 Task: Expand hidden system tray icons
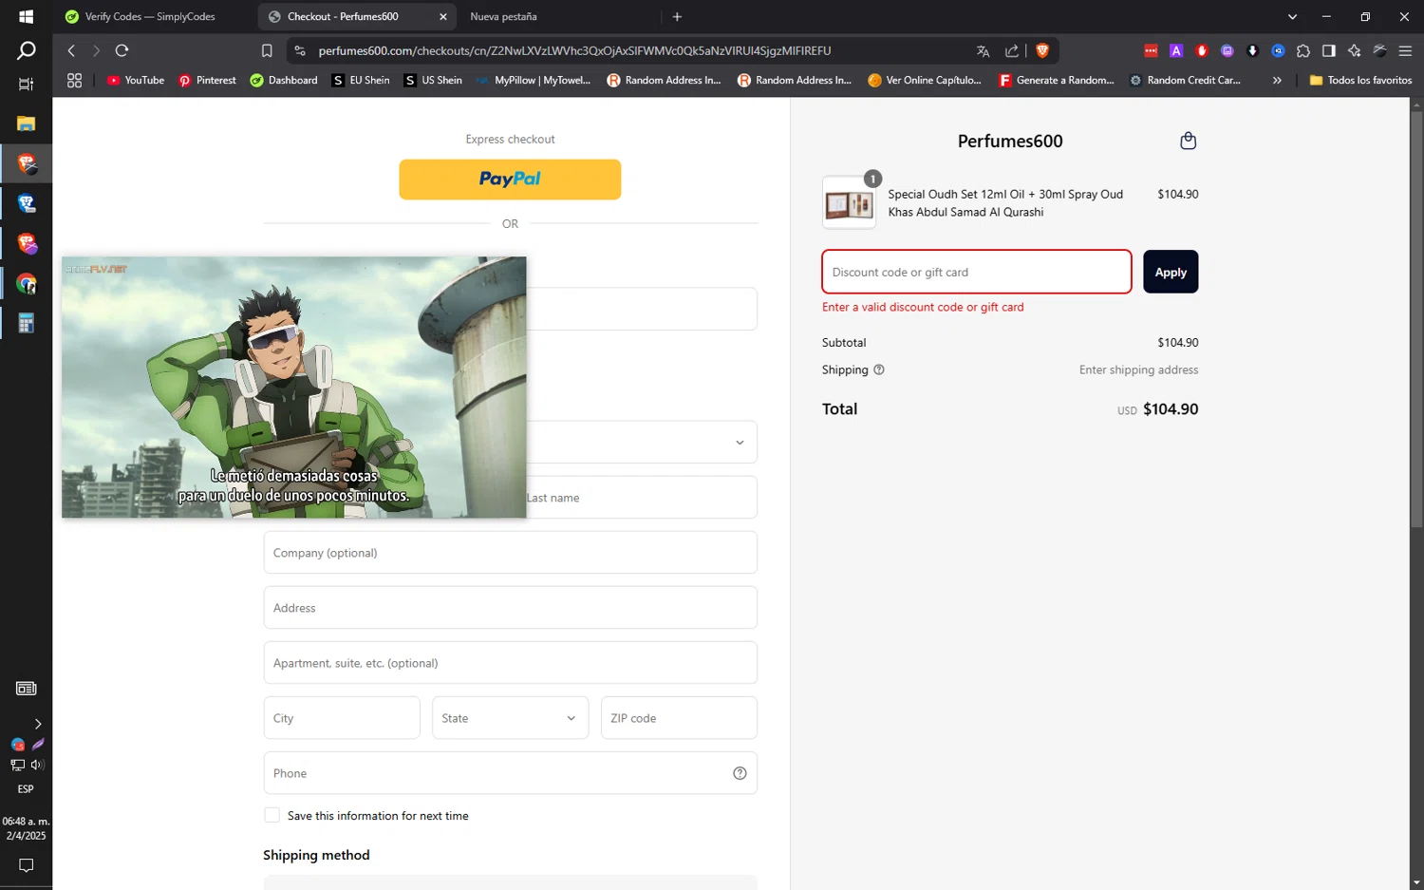click(37, 724)
